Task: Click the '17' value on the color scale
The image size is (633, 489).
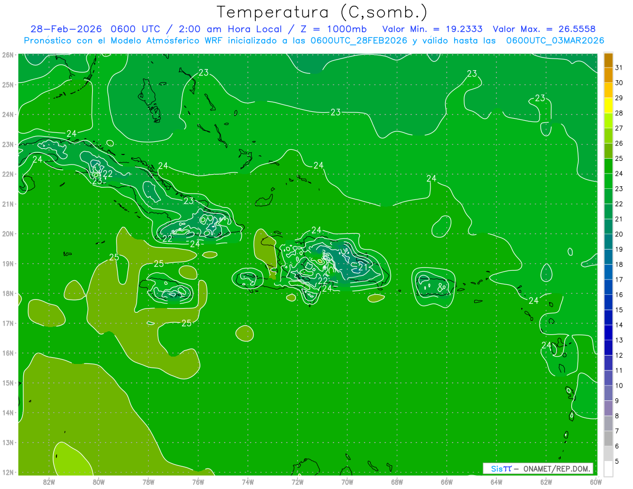Action: [x=619, y=280]
